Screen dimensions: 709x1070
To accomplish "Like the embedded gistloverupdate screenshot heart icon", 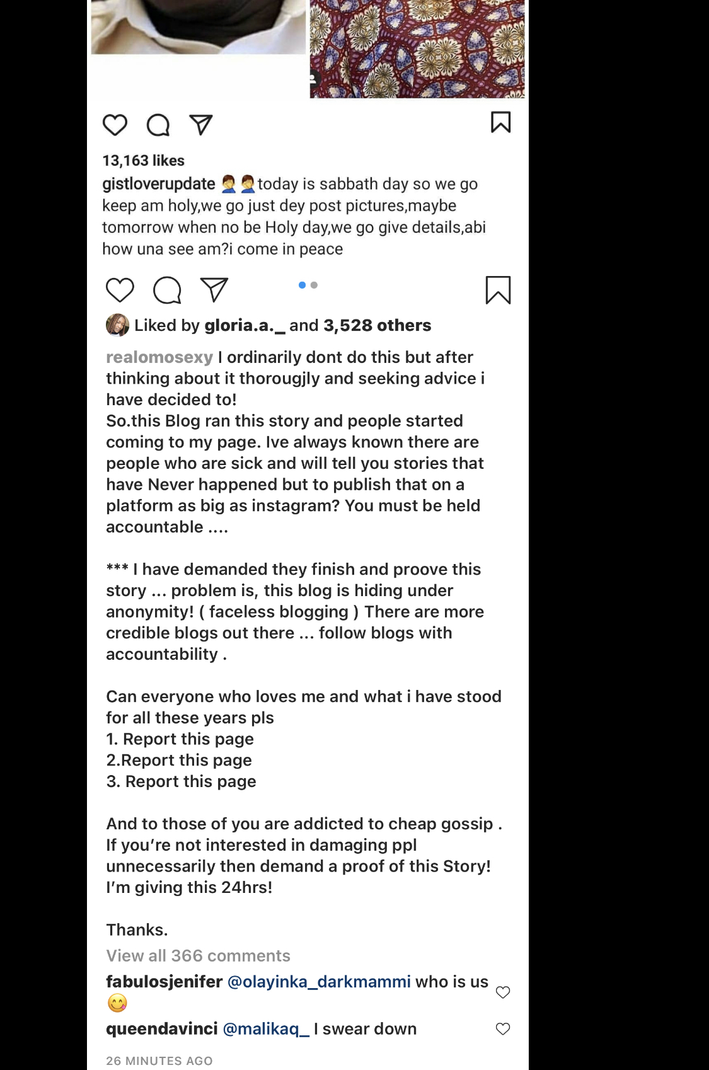I will point(115,125).
